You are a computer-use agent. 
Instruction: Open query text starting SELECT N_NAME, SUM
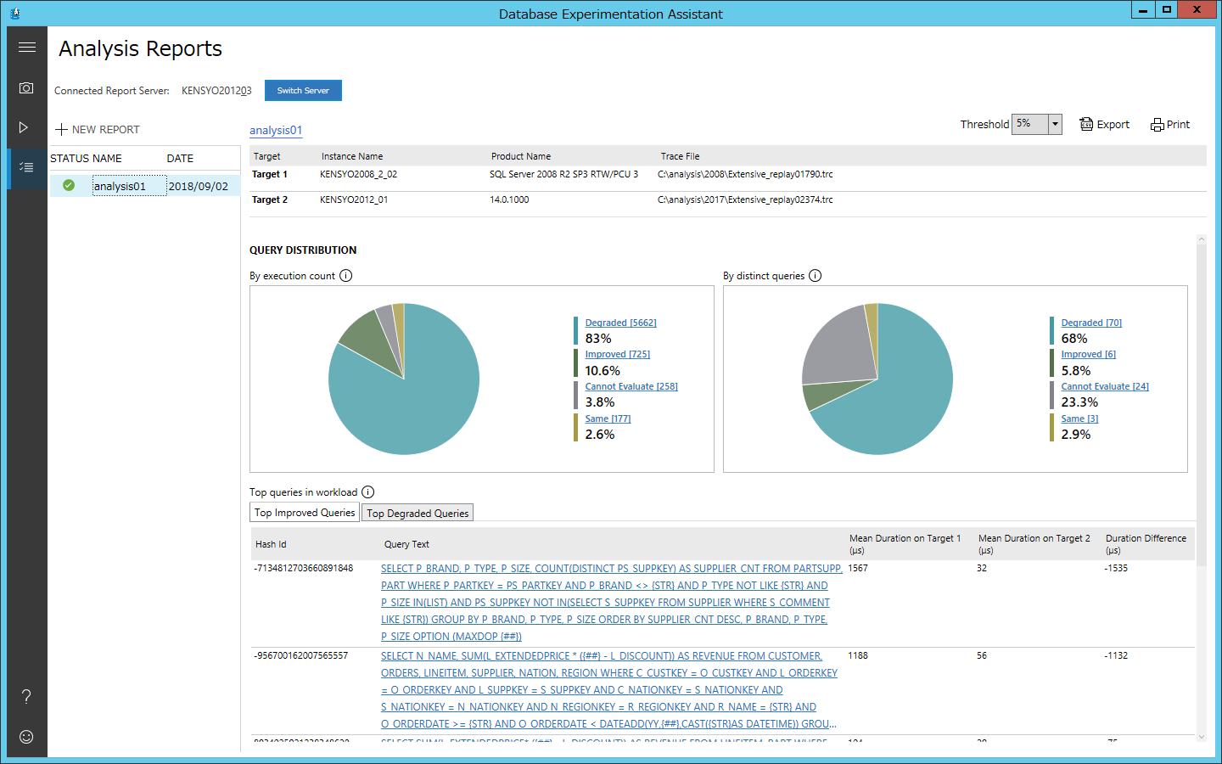[x=609, y=690]
